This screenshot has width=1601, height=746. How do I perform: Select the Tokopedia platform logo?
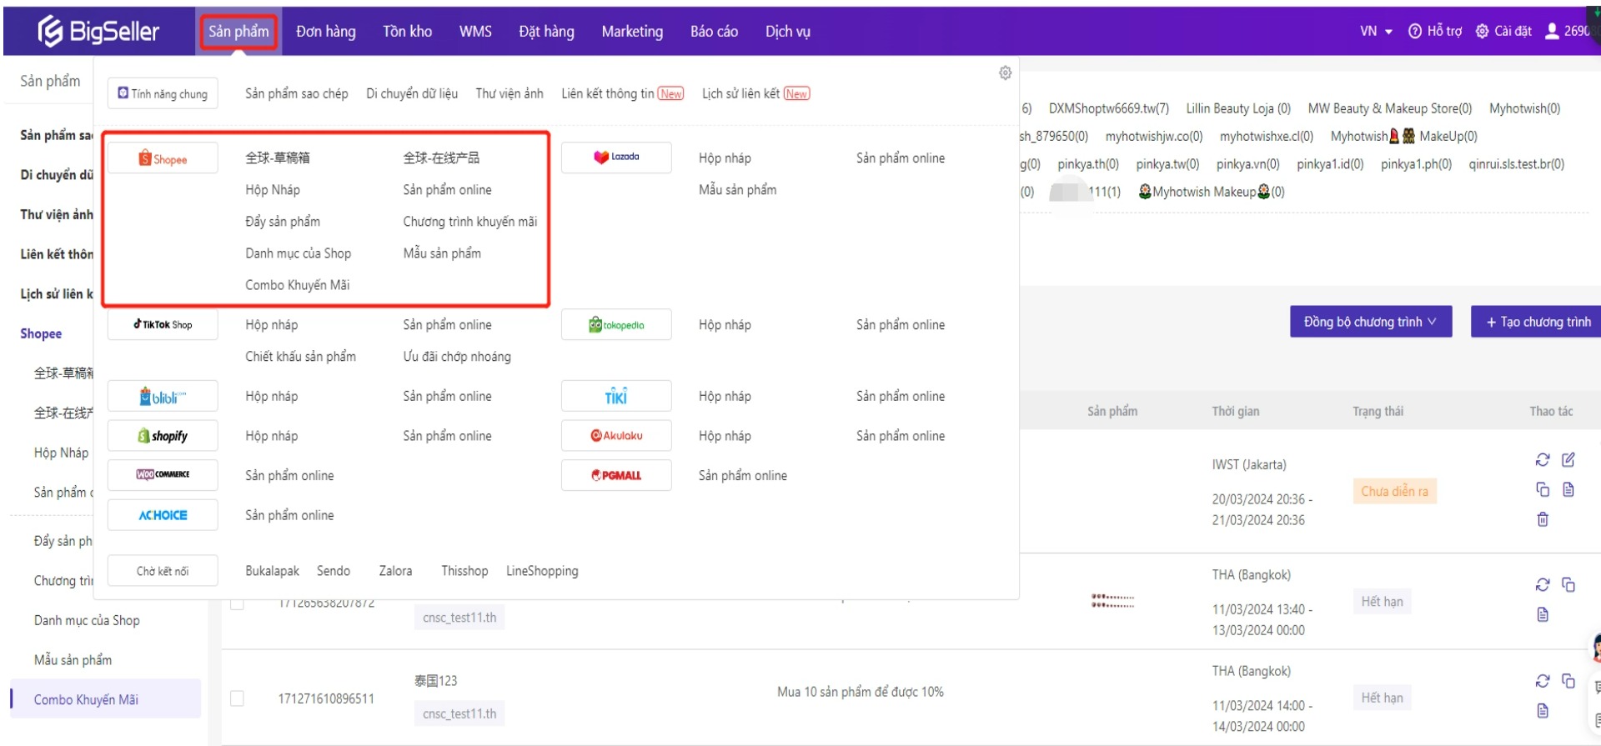616,324
